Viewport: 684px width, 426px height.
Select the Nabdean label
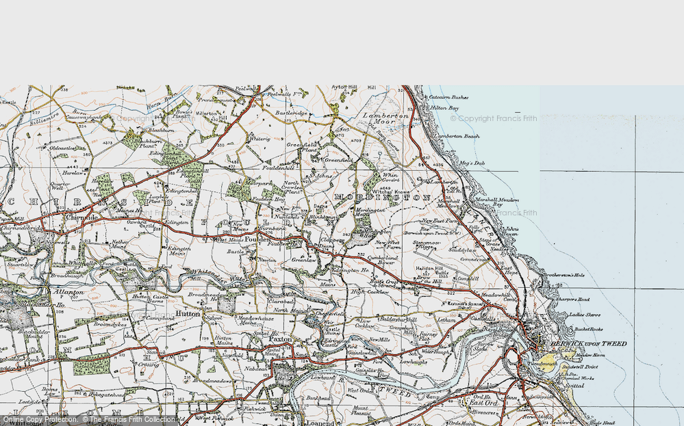255,369
